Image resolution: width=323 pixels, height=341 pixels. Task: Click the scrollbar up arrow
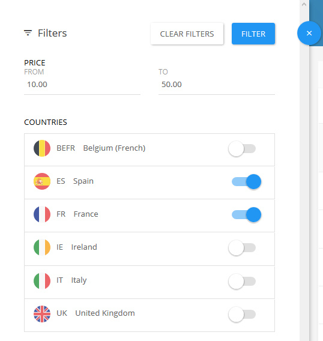[304, 4]
